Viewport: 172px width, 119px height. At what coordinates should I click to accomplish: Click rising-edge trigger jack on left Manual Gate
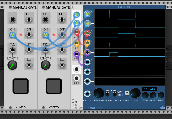click(12, 50)
